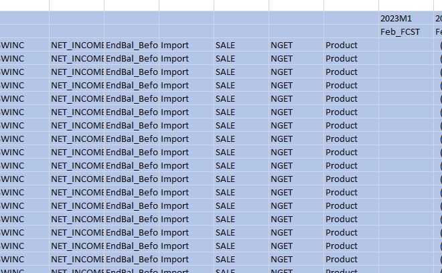The width and height of the screenshot is (442, 273).
Task: Select SALE cell in first data row
Action: [x=241, y=45]
